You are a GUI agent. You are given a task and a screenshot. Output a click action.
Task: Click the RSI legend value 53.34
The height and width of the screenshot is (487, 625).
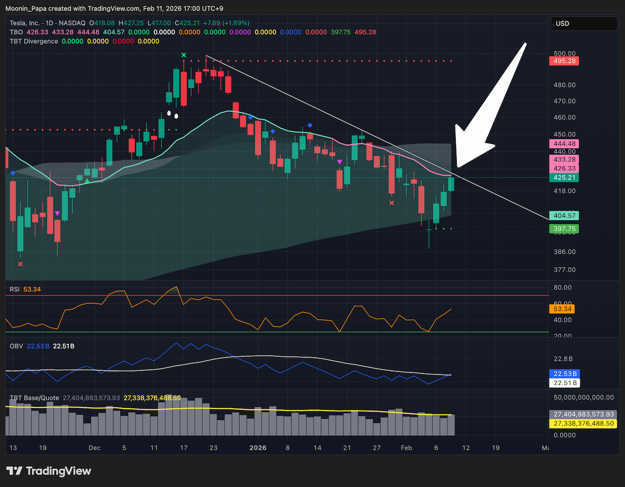[33, 289]
